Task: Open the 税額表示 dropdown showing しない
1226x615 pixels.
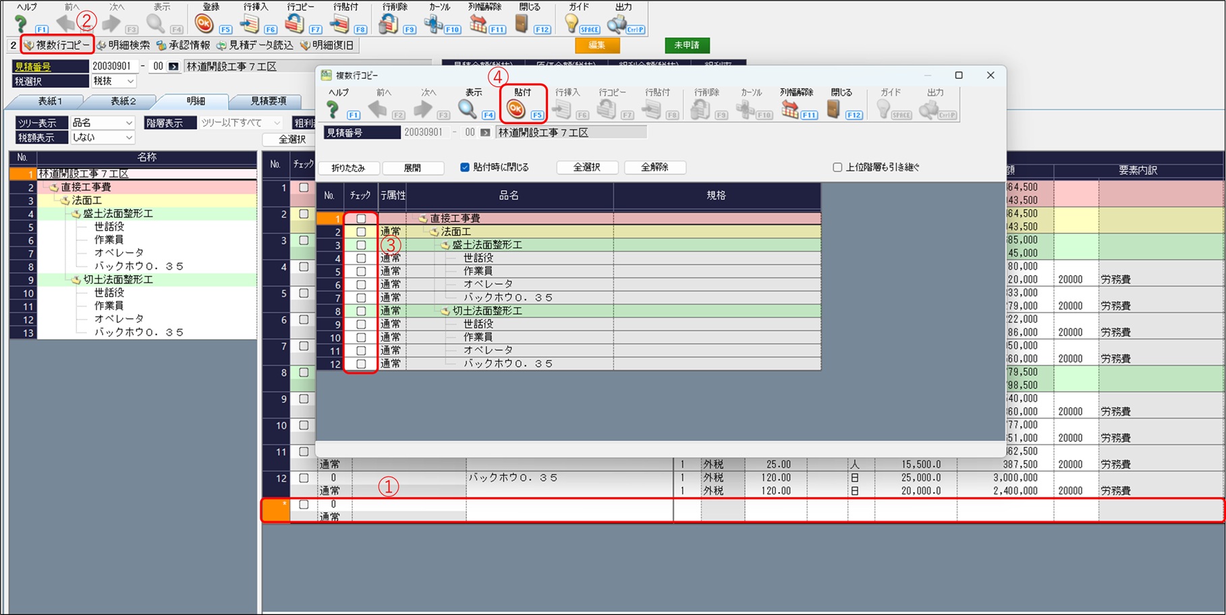Action: pos(103,137)
